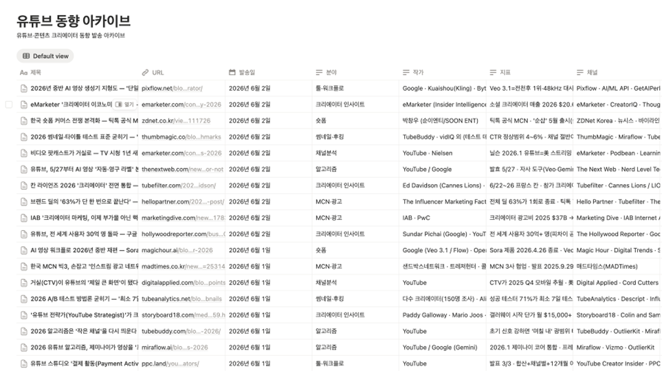
Task: Open the pixflow.net URL link
Action: pyautogui.click(x=173, y=89)
